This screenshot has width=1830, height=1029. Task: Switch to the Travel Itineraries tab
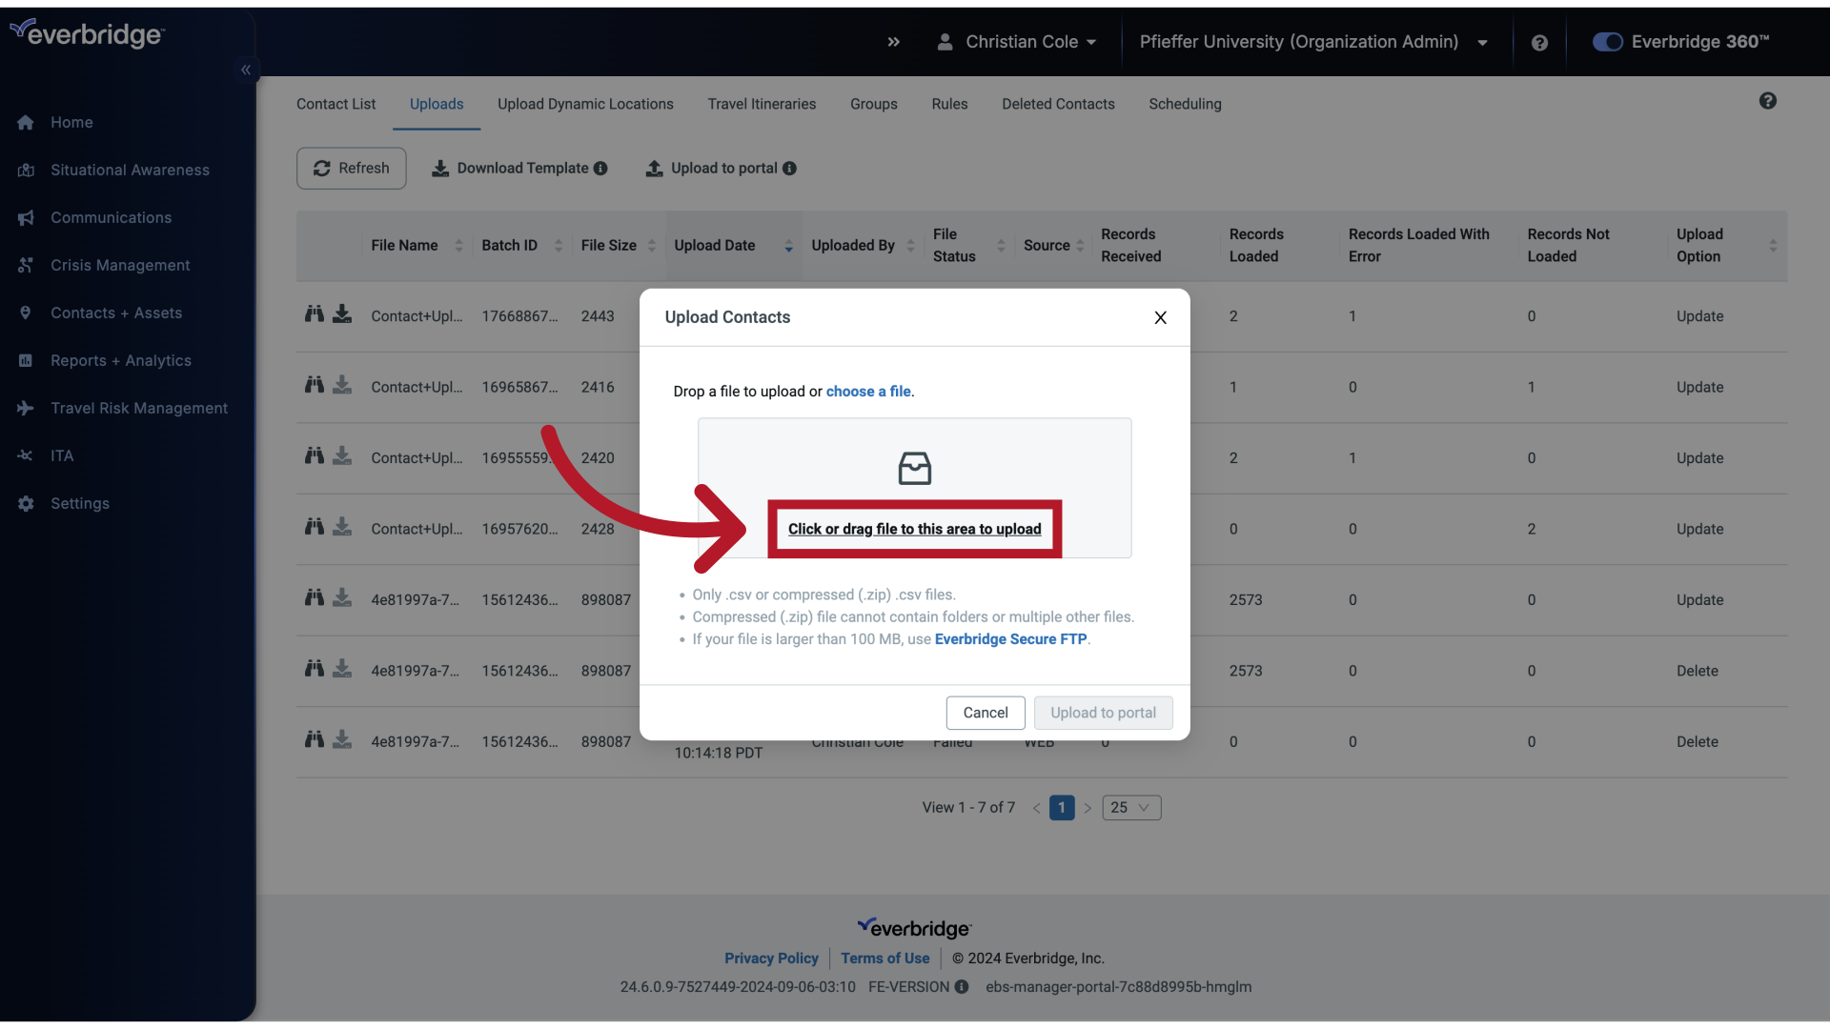pyautogui.click(x=762, y=104)
